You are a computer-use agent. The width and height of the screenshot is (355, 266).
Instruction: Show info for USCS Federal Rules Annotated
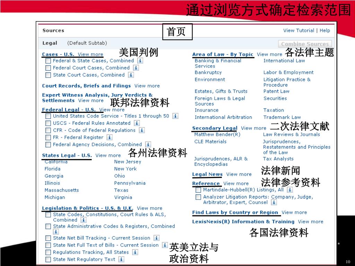(137, 123)
